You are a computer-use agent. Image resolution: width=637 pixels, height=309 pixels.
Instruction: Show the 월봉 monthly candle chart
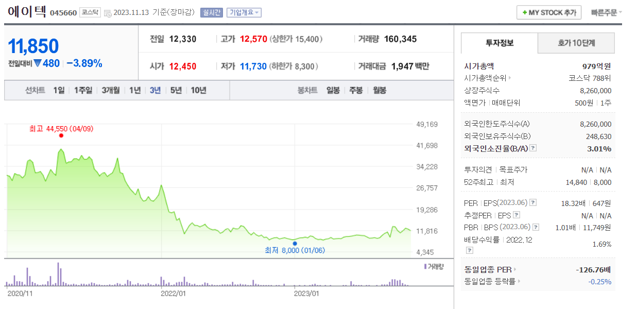pos(379,90)
